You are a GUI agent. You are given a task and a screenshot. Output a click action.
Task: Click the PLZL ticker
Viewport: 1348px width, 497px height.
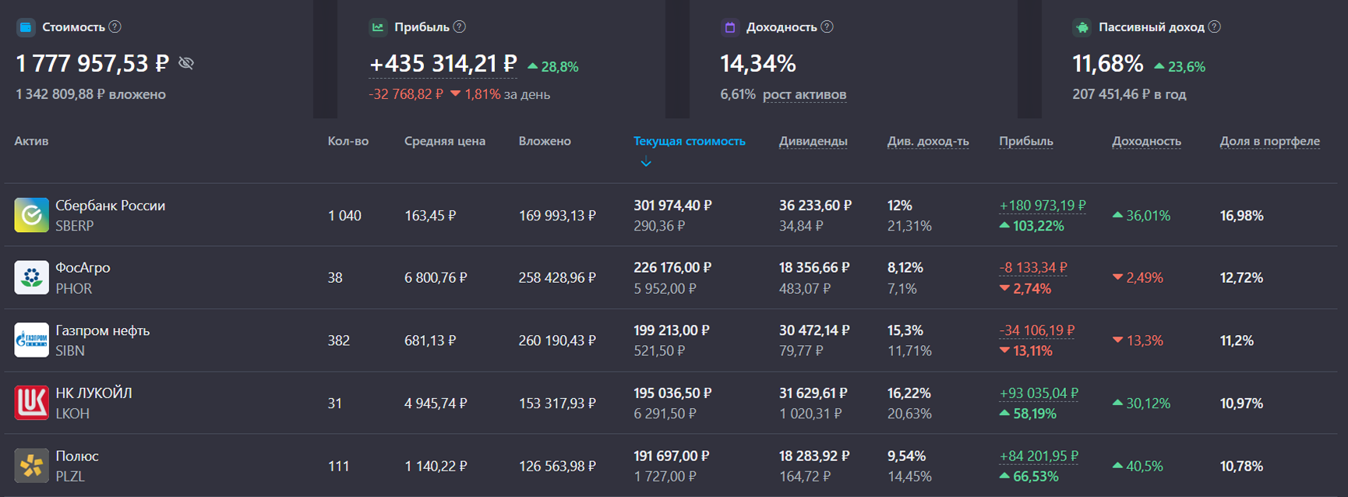(x=70, y=476)
